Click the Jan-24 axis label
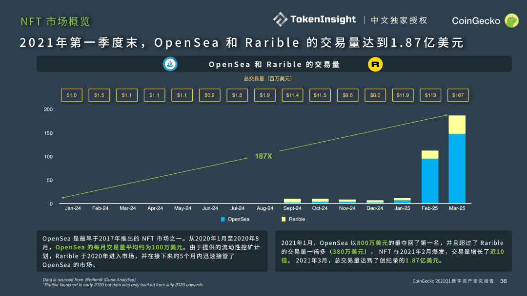The image size is (527, 296). (73, 208)
